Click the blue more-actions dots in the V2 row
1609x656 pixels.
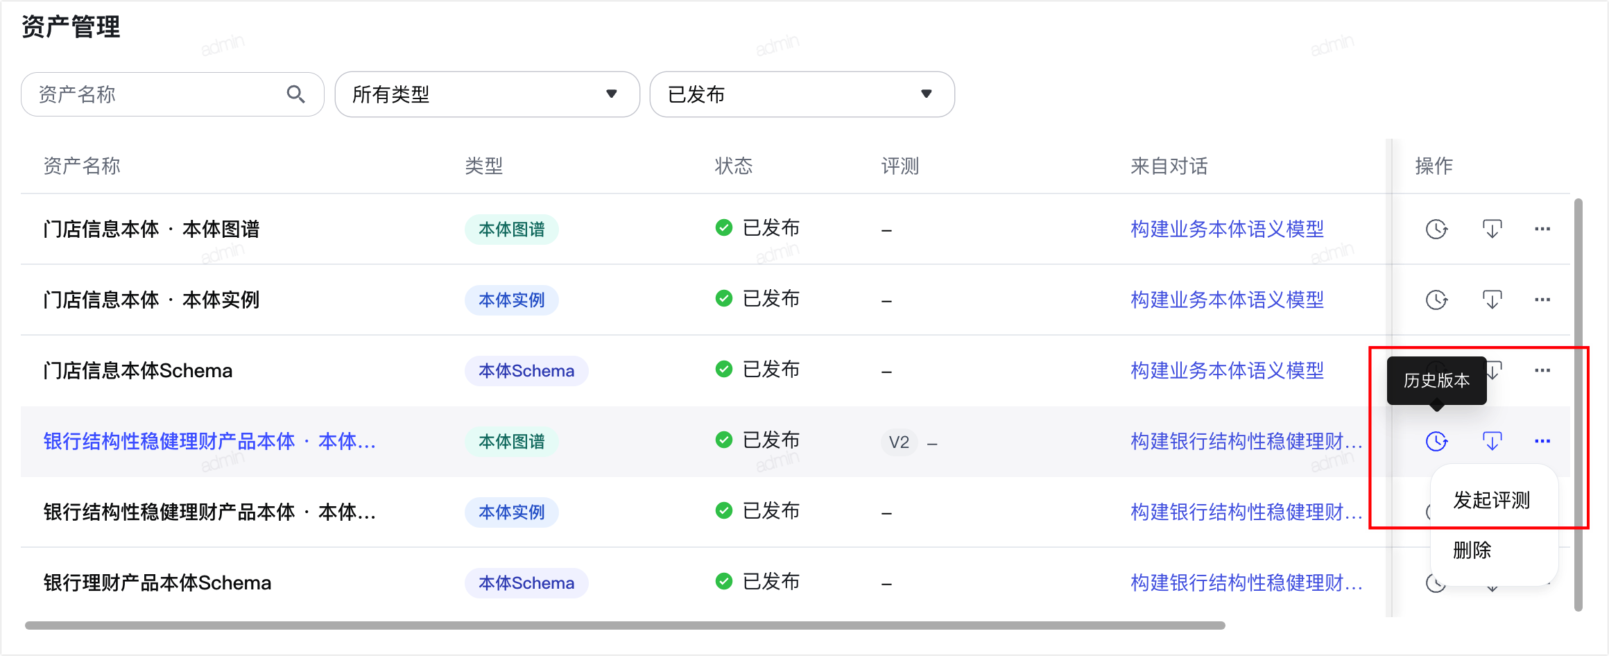[x=1542, y=441]
